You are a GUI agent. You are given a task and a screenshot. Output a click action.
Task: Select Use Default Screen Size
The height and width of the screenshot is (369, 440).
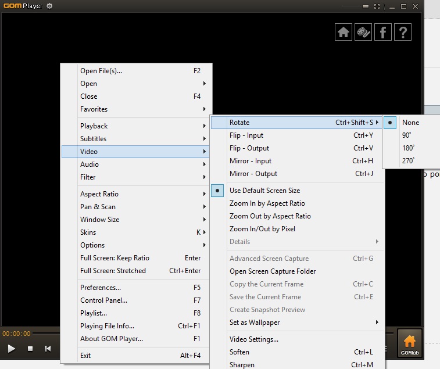(x=297, y=191)
